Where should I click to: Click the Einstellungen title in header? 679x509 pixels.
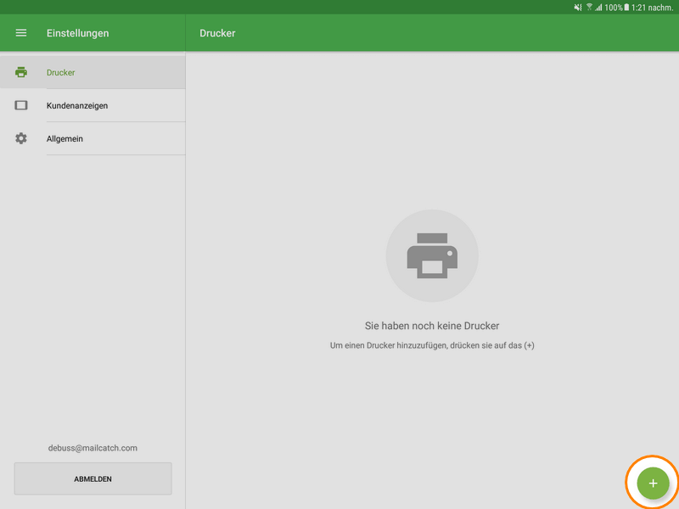77,34
